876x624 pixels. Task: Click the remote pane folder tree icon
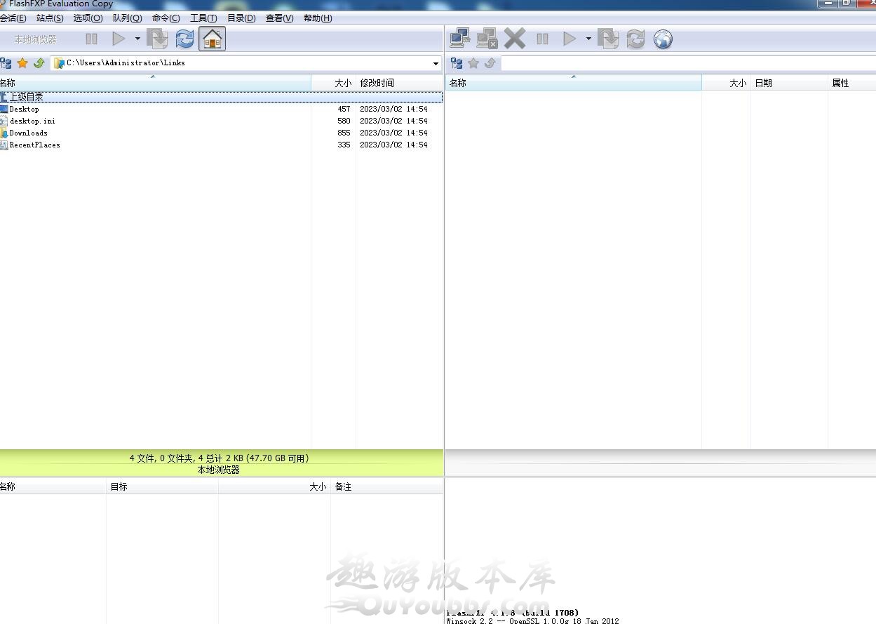point(457,63)
